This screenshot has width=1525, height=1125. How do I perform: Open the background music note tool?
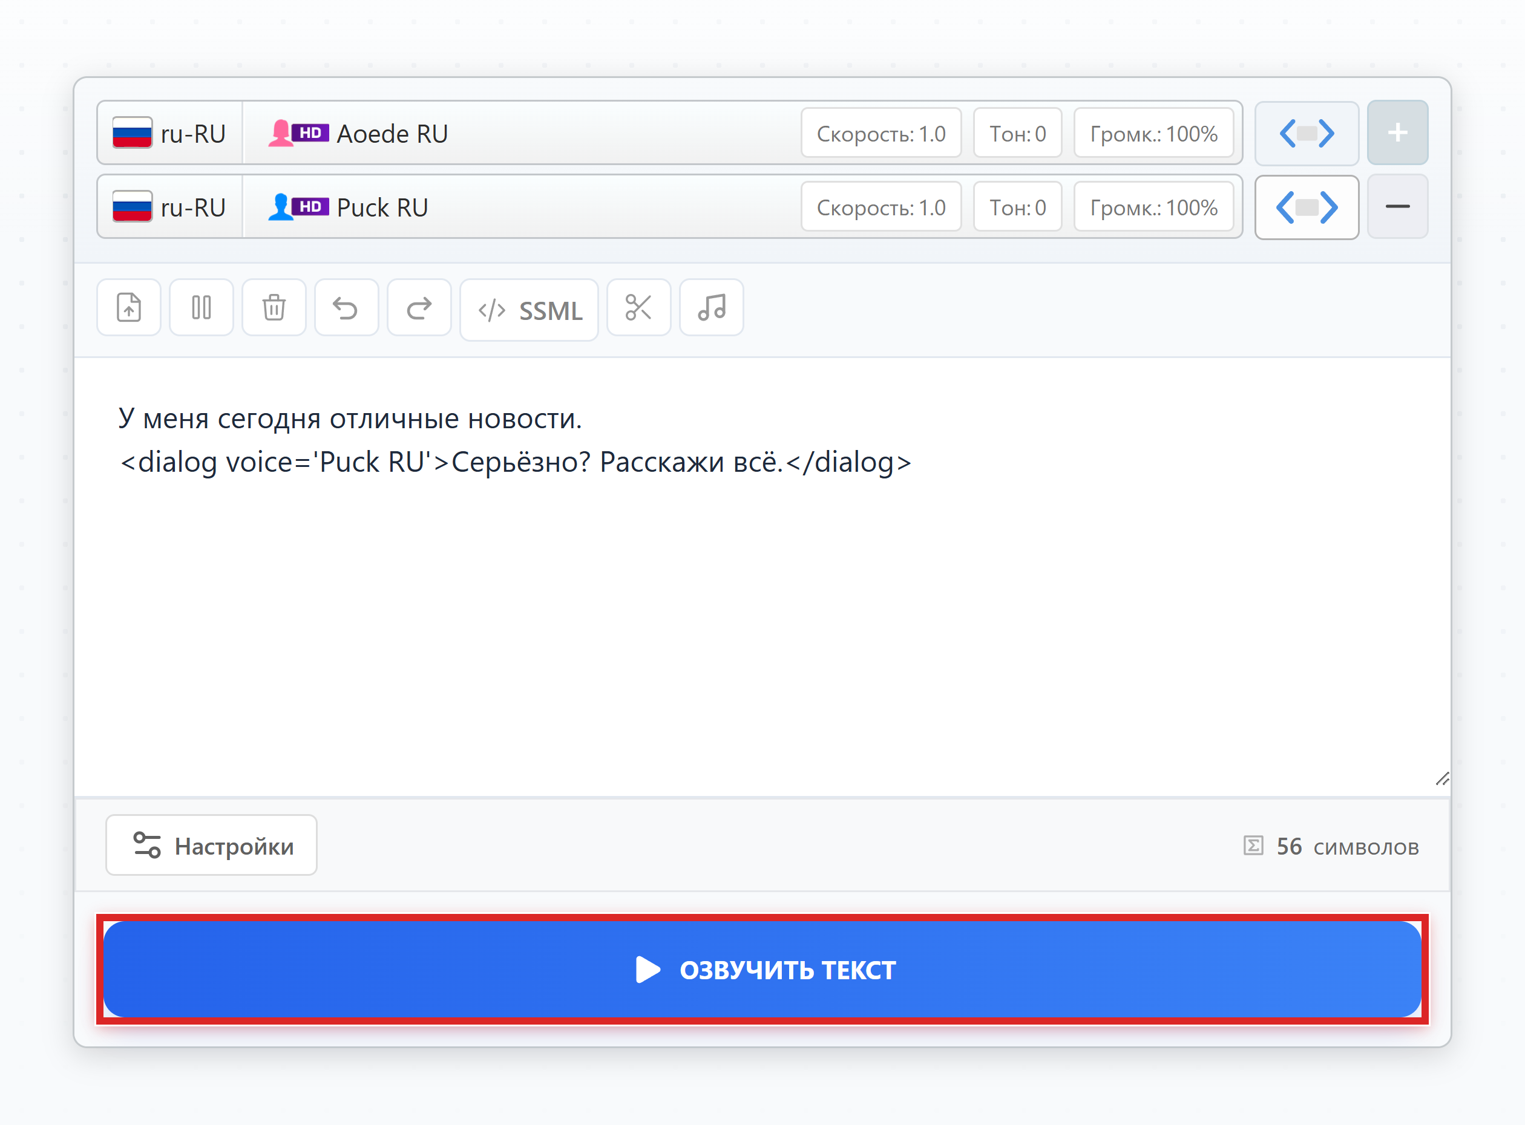pos(712,308)
